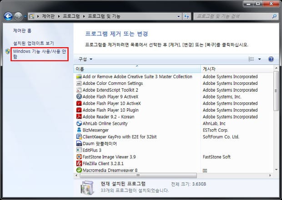Select the FileZilla Client 3.2.8.1 icon

tap(79, 163)
